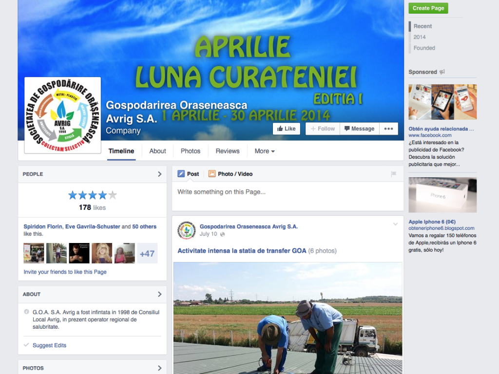
Task: Click the info icon beside the About description
Action: [26, 312]
